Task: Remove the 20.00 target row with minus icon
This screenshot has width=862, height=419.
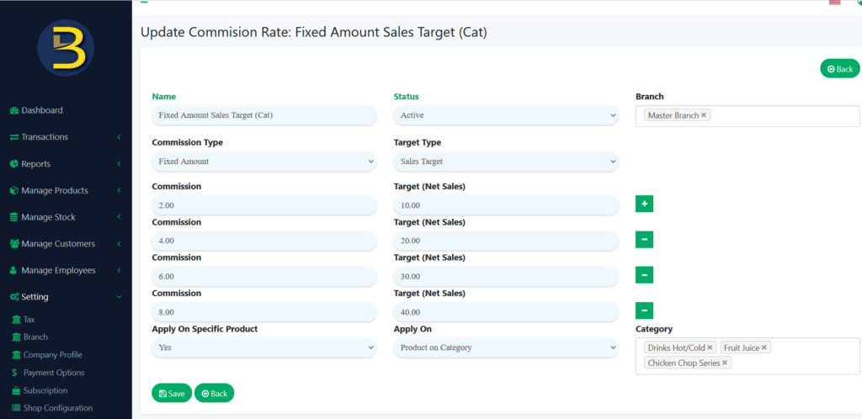Action: pyautogui.click(x=644, y=240)
